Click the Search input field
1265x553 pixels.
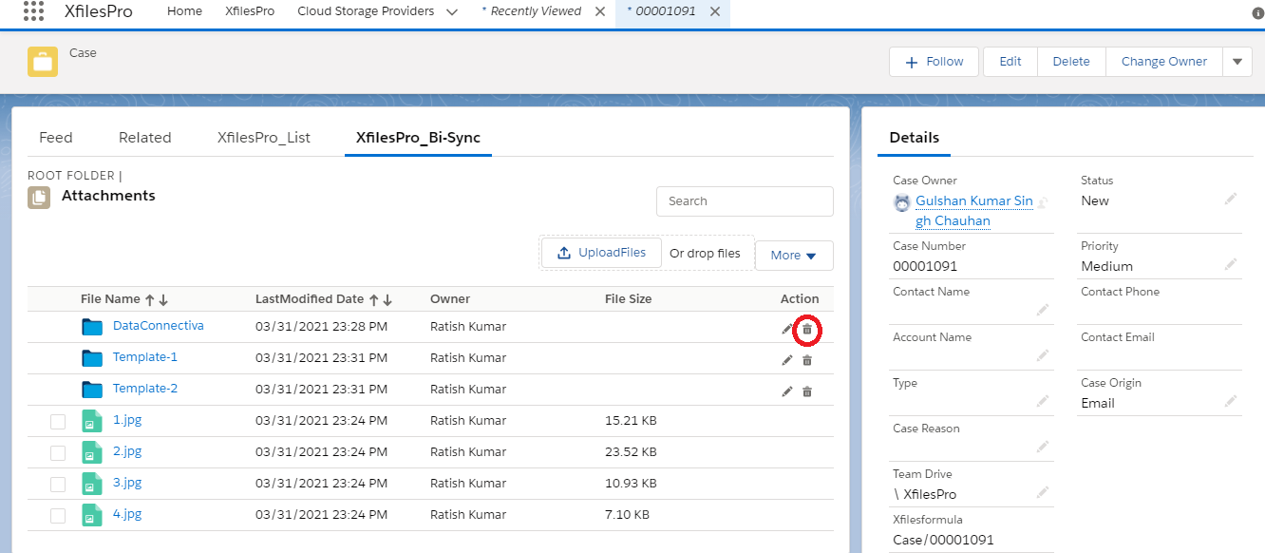tap(745, 201)
